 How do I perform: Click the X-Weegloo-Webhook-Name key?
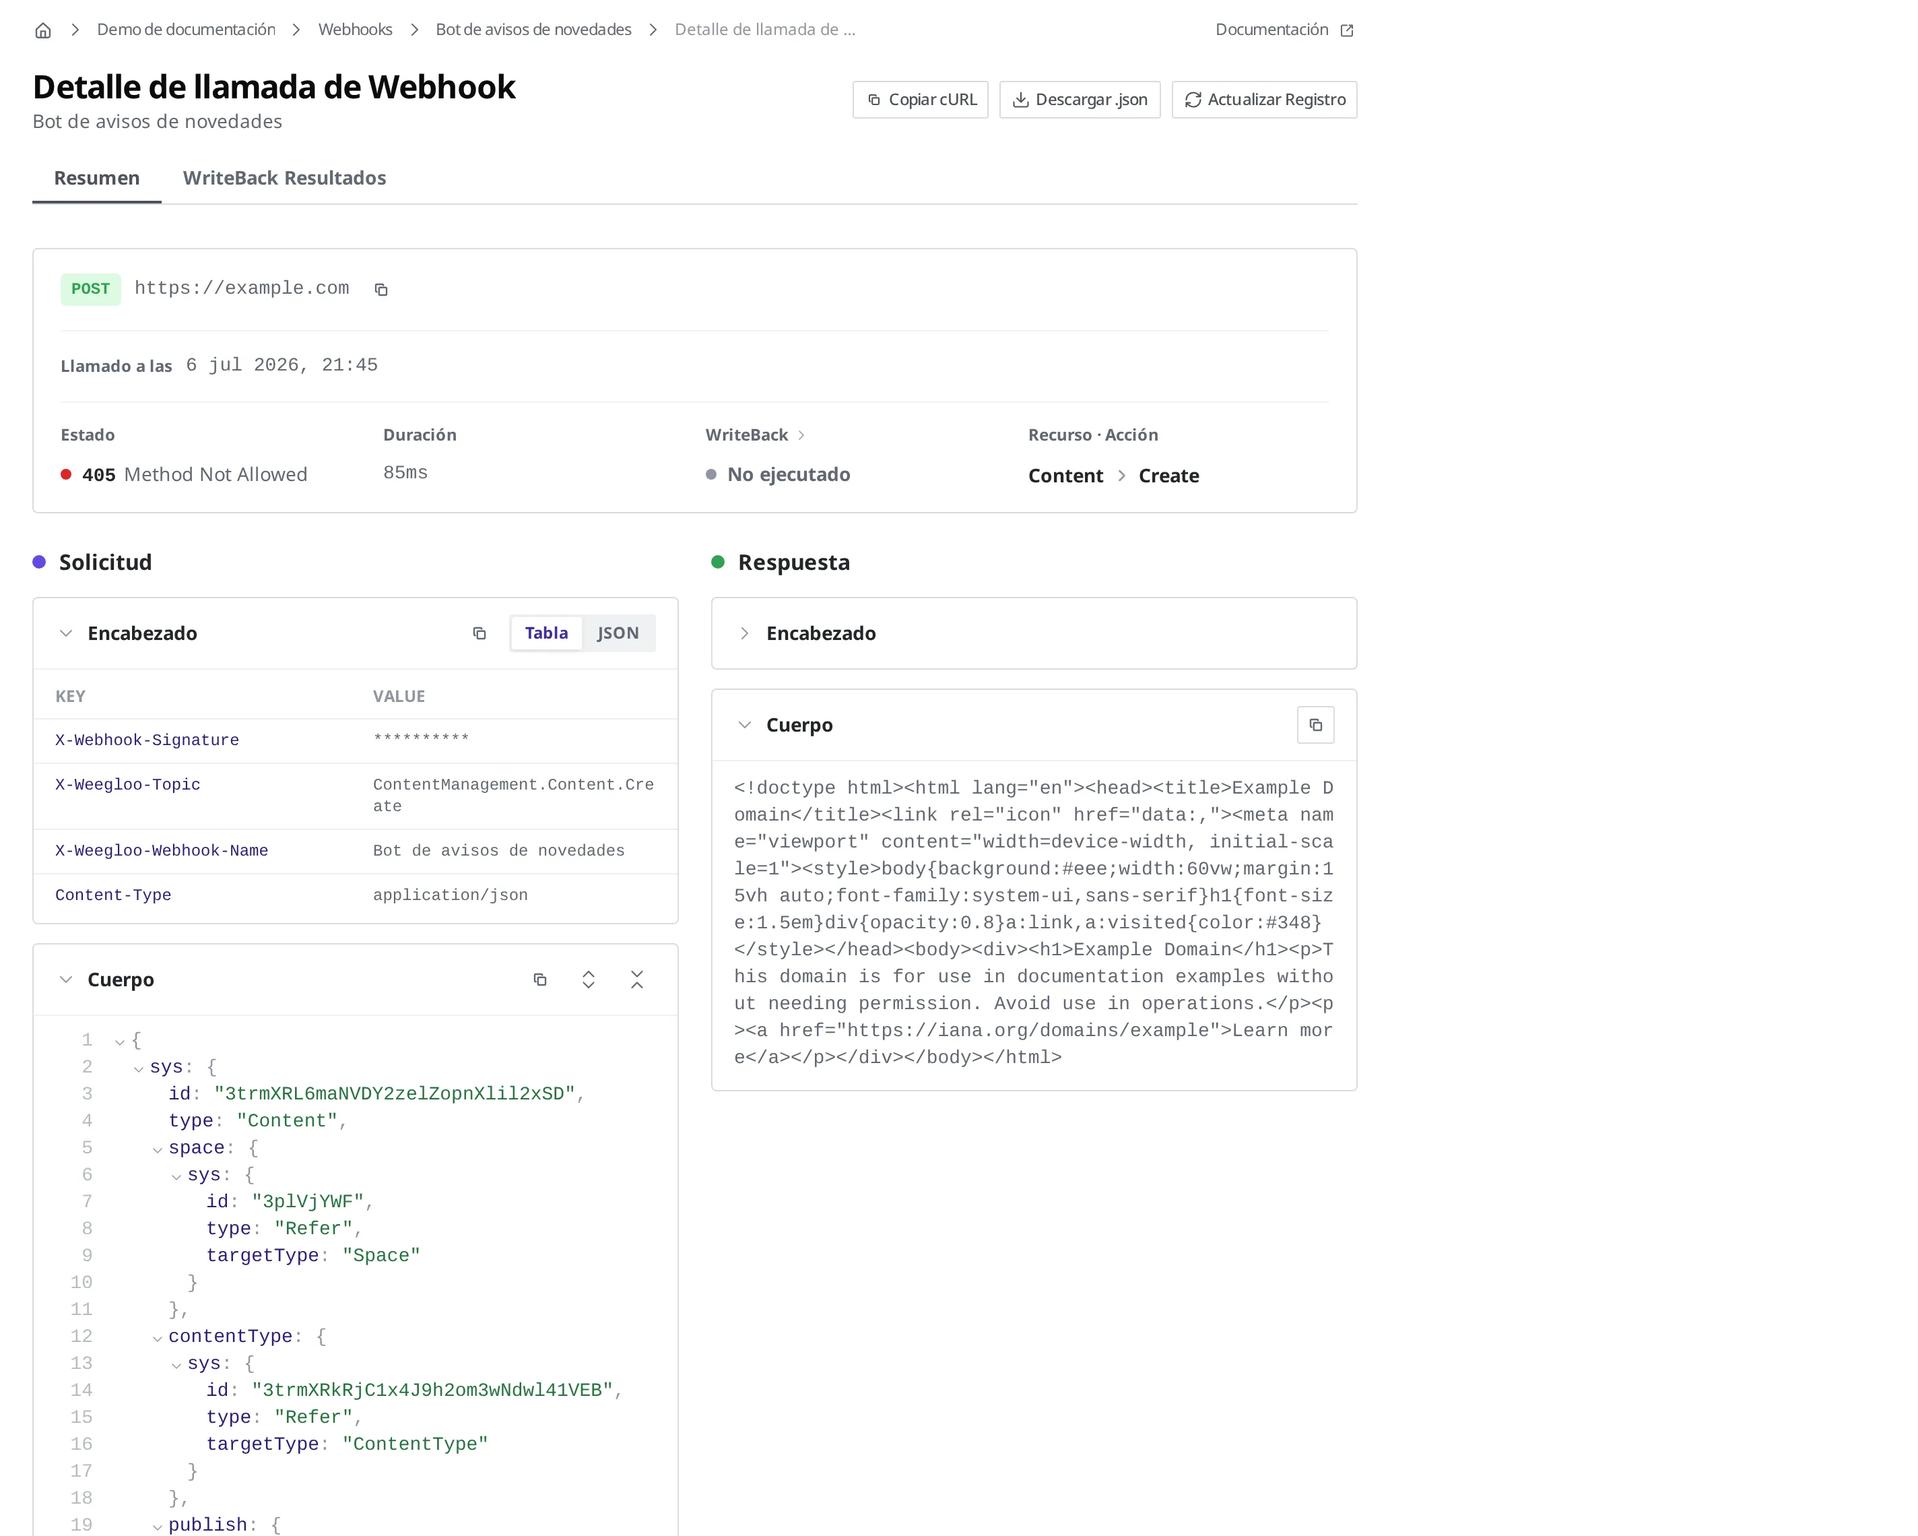pyautogui.click(x=161, y=851)
